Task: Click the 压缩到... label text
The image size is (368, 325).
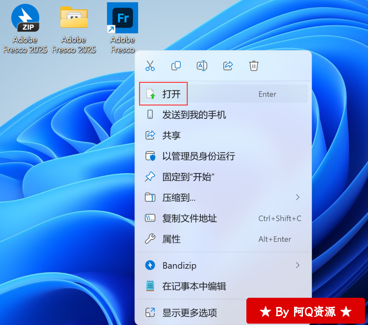Action: click(x=179, y=197)
